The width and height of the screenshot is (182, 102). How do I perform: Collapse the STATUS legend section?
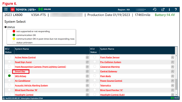(6, 27)
